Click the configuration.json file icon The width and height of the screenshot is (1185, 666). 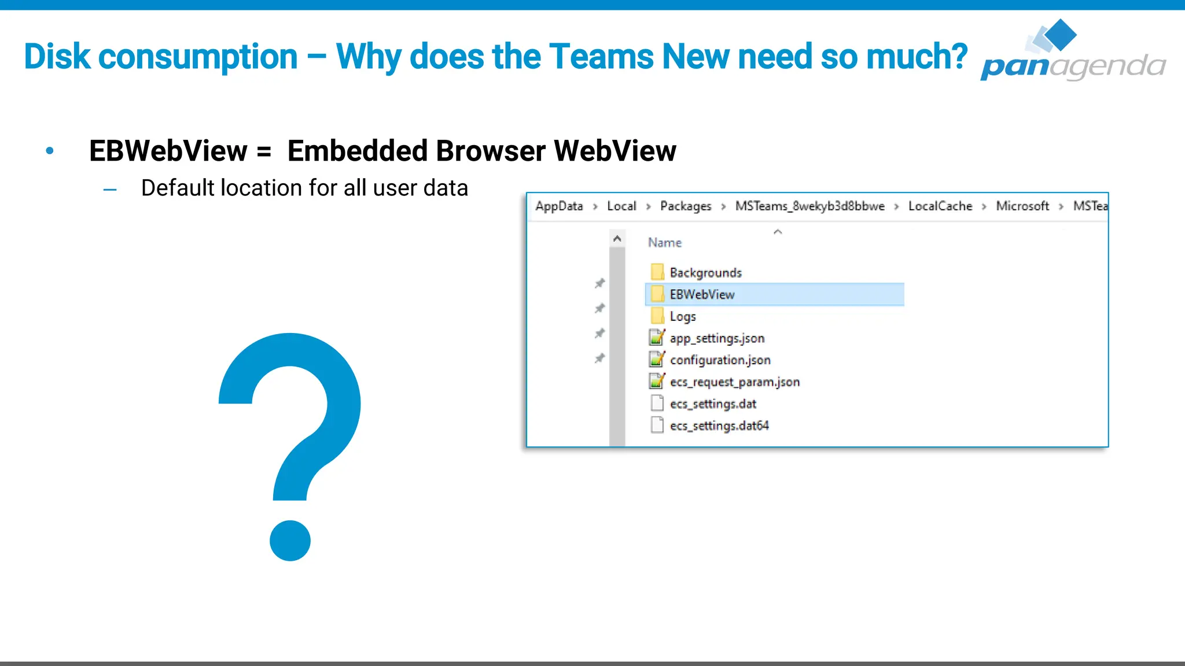[657, 359]
